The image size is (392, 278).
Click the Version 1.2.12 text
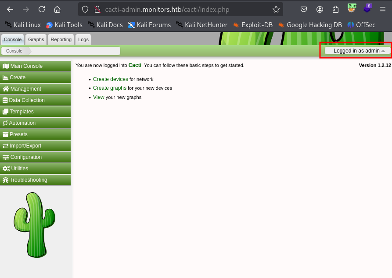pyautogui.click(x=375, y=65)
